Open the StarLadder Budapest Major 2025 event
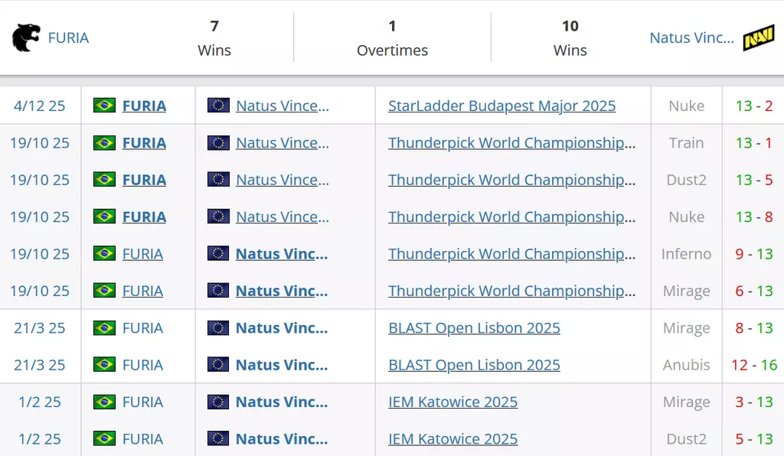This screenshot has width=784, height=456. coord(501,106)
